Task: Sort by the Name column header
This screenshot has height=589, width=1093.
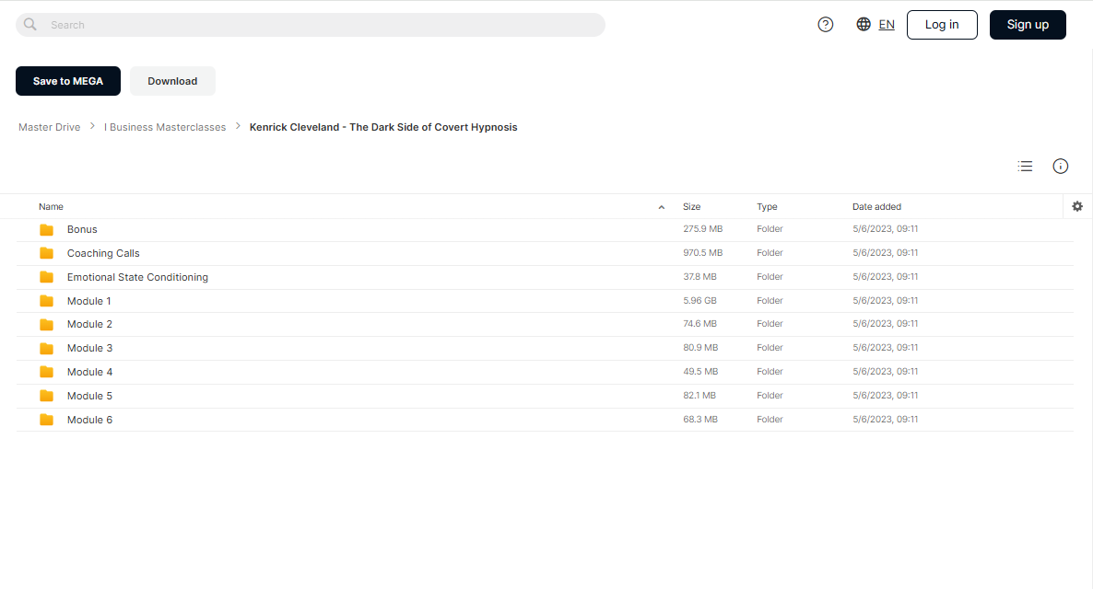Action: (51, 207)
